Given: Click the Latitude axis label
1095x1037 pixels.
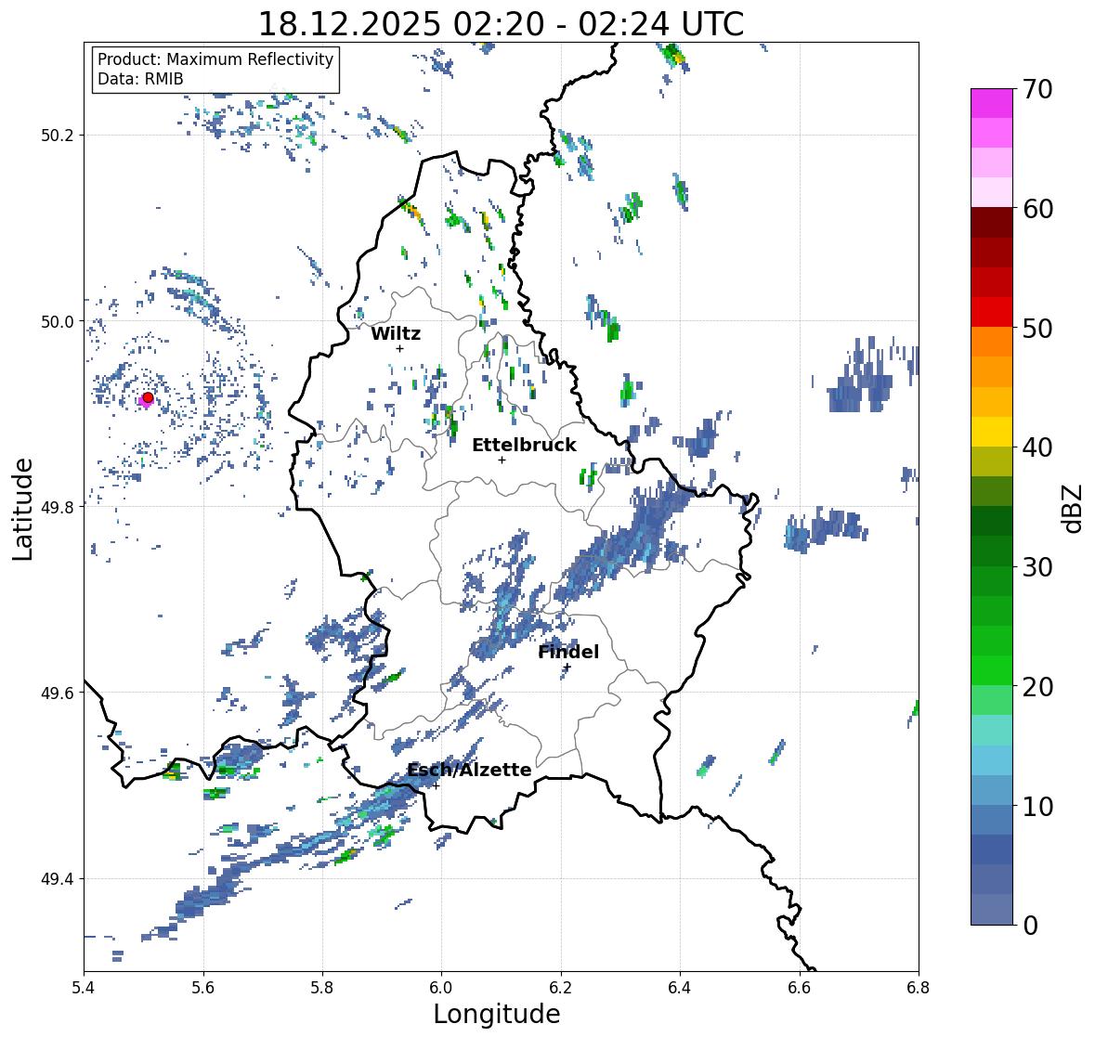Looking at the screenshot, I should click(23, 509).
